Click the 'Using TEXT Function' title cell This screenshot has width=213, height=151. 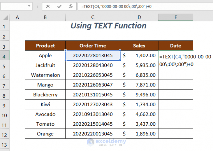tap(108, 26)
